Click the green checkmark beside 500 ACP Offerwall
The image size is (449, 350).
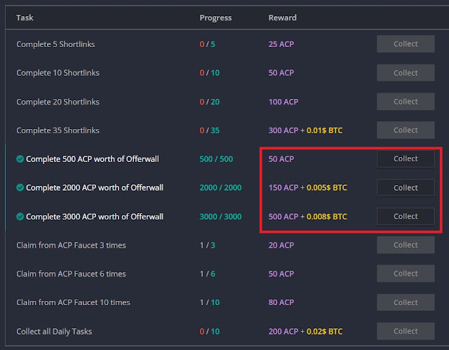[20, 159]
